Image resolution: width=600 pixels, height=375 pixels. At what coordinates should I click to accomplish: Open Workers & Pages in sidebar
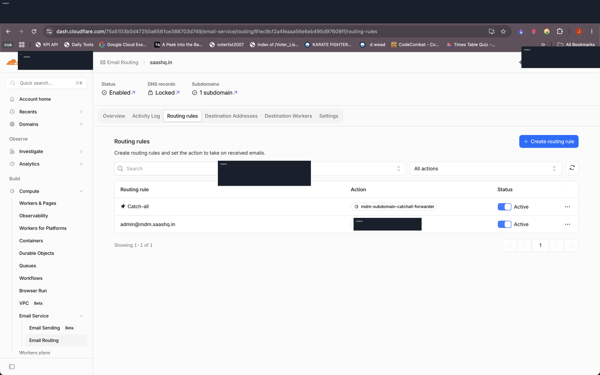click(x=38, y=203)
